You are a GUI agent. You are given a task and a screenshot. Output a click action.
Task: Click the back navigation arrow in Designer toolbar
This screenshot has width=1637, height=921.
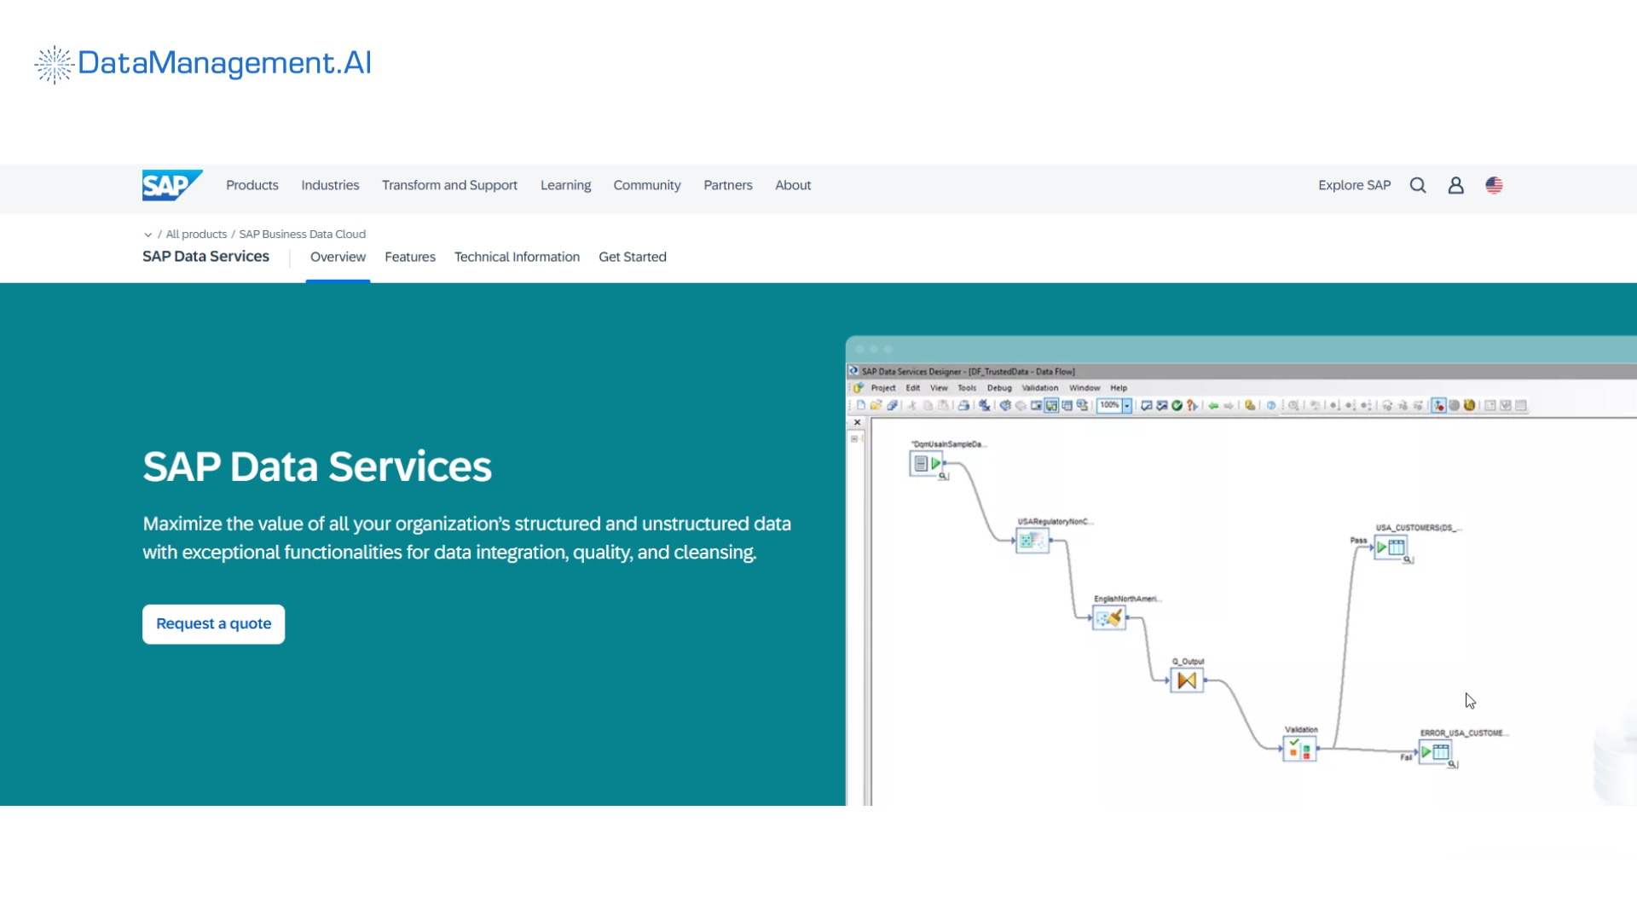pyautogui.click(x=1214, y=405)
